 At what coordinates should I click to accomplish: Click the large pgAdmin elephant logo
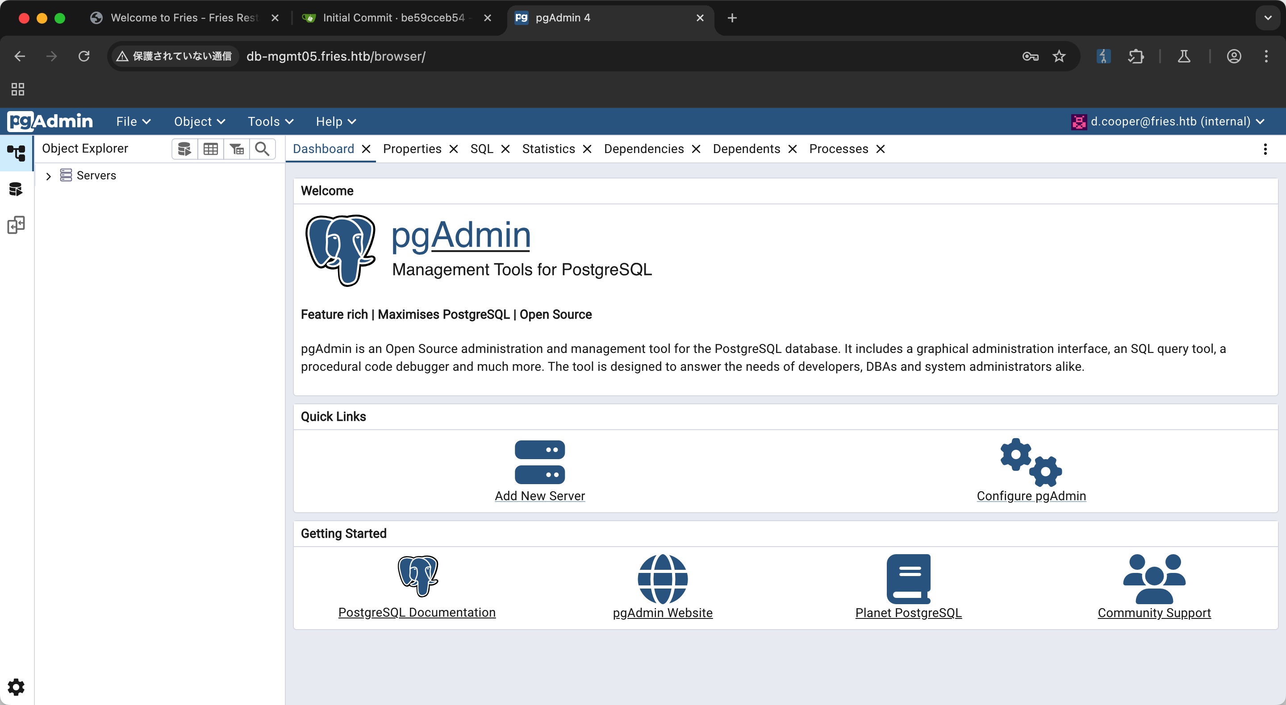point(340,250)
